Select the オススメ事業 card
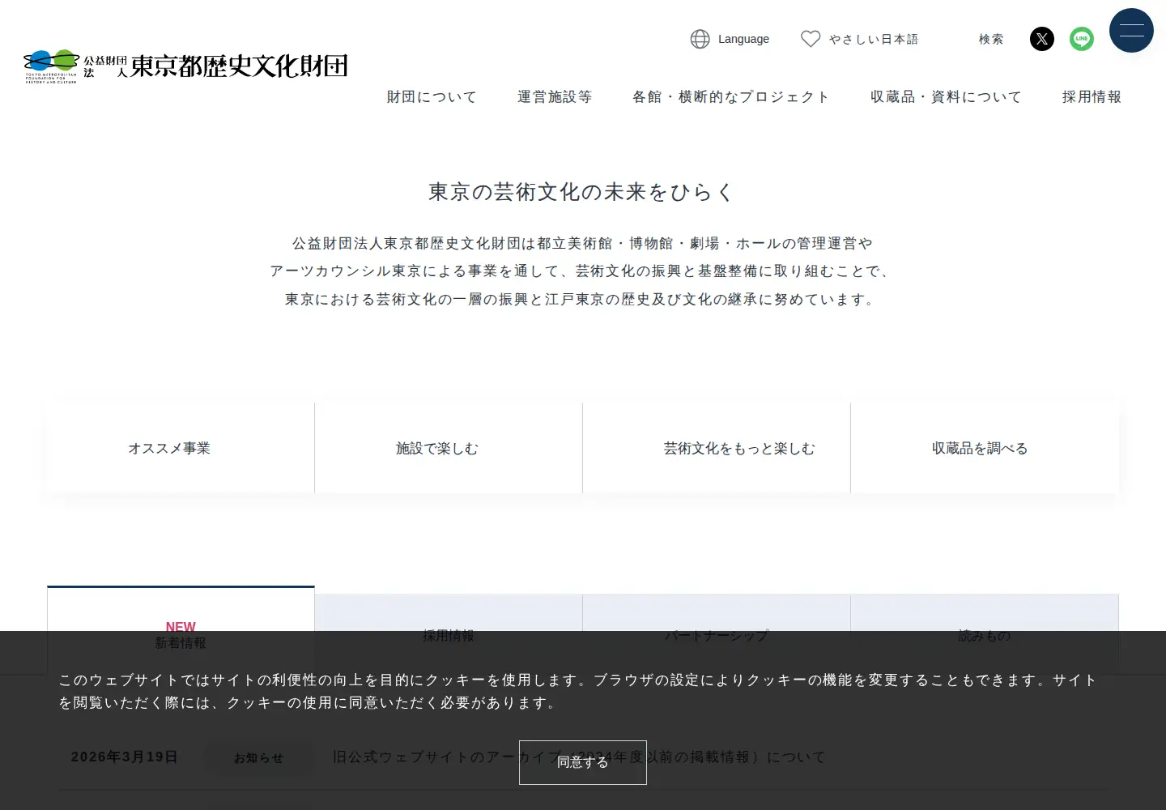 pyautogui.click(x=181, y=448)
